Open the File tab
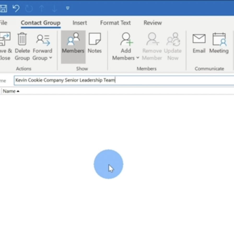234x229 pixels. [x=4, y=23]
